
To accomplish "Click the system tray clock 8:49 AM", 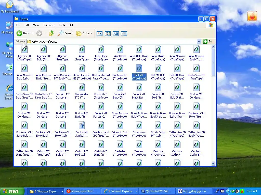I will click(252, 191).
